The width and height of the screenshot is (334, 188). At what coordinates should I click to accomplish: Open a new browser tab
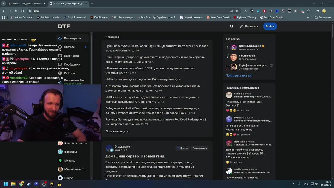coord(92,4)
